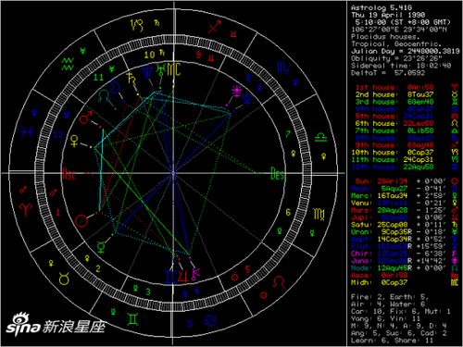This screenshot has width=463, height=347.
Task: Click the time line 5:10:00 (ST +8:00 GMT)
Action: point(403,22)
